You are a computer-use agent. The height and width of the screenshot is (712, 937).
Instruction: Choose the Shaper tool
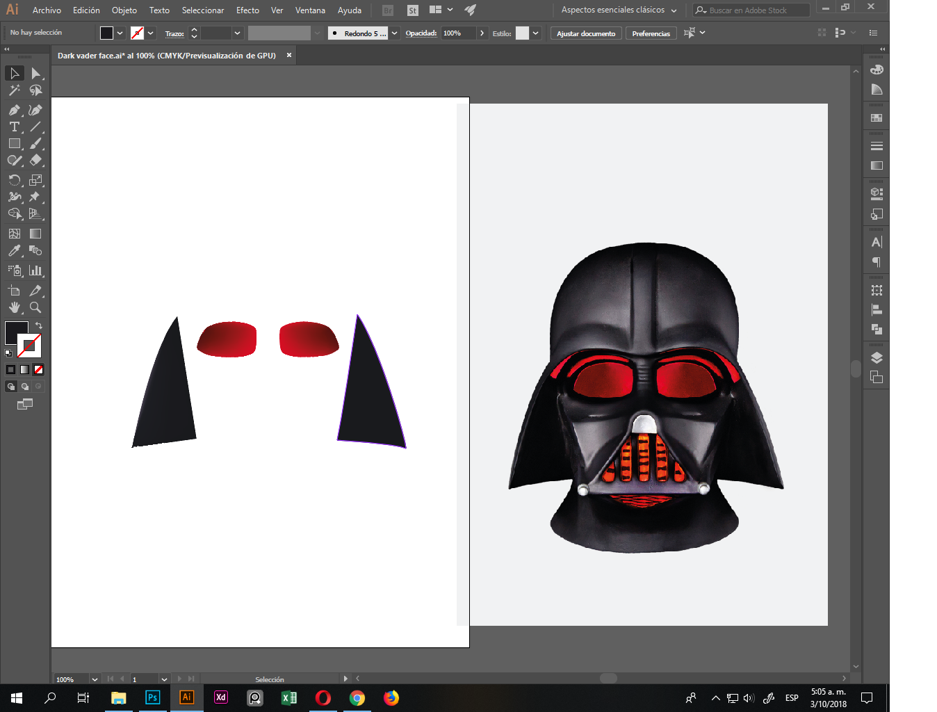[15, 160]
